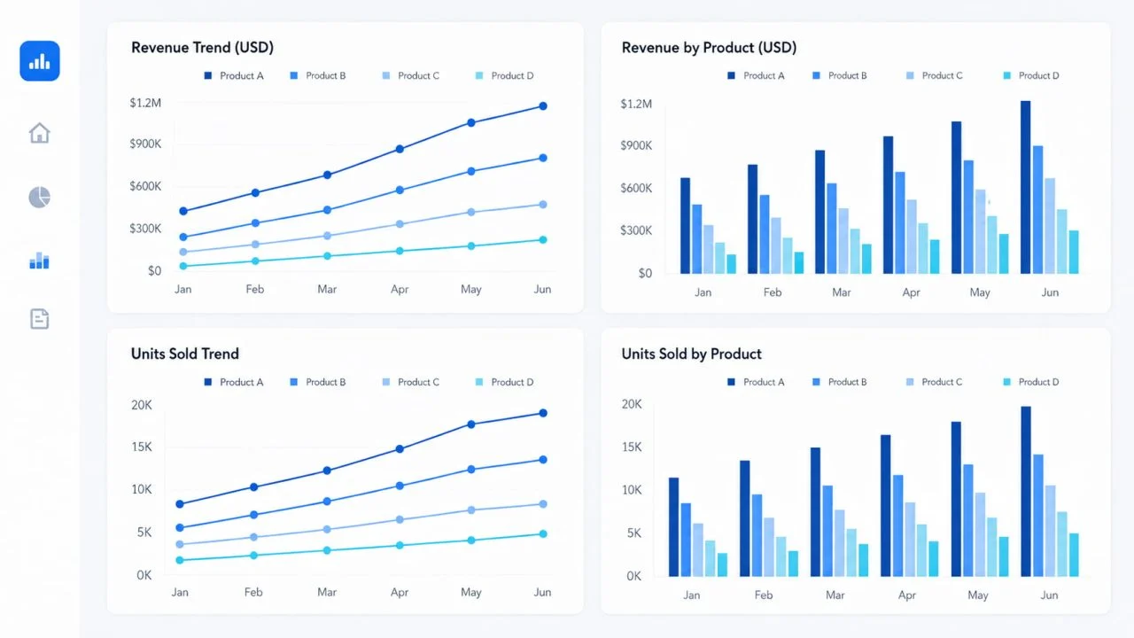The width and height of the screenshot is (1134, 638).
Task: Click Product A swatch in Revenue Trend legend
Action: (x=208, y=76)
